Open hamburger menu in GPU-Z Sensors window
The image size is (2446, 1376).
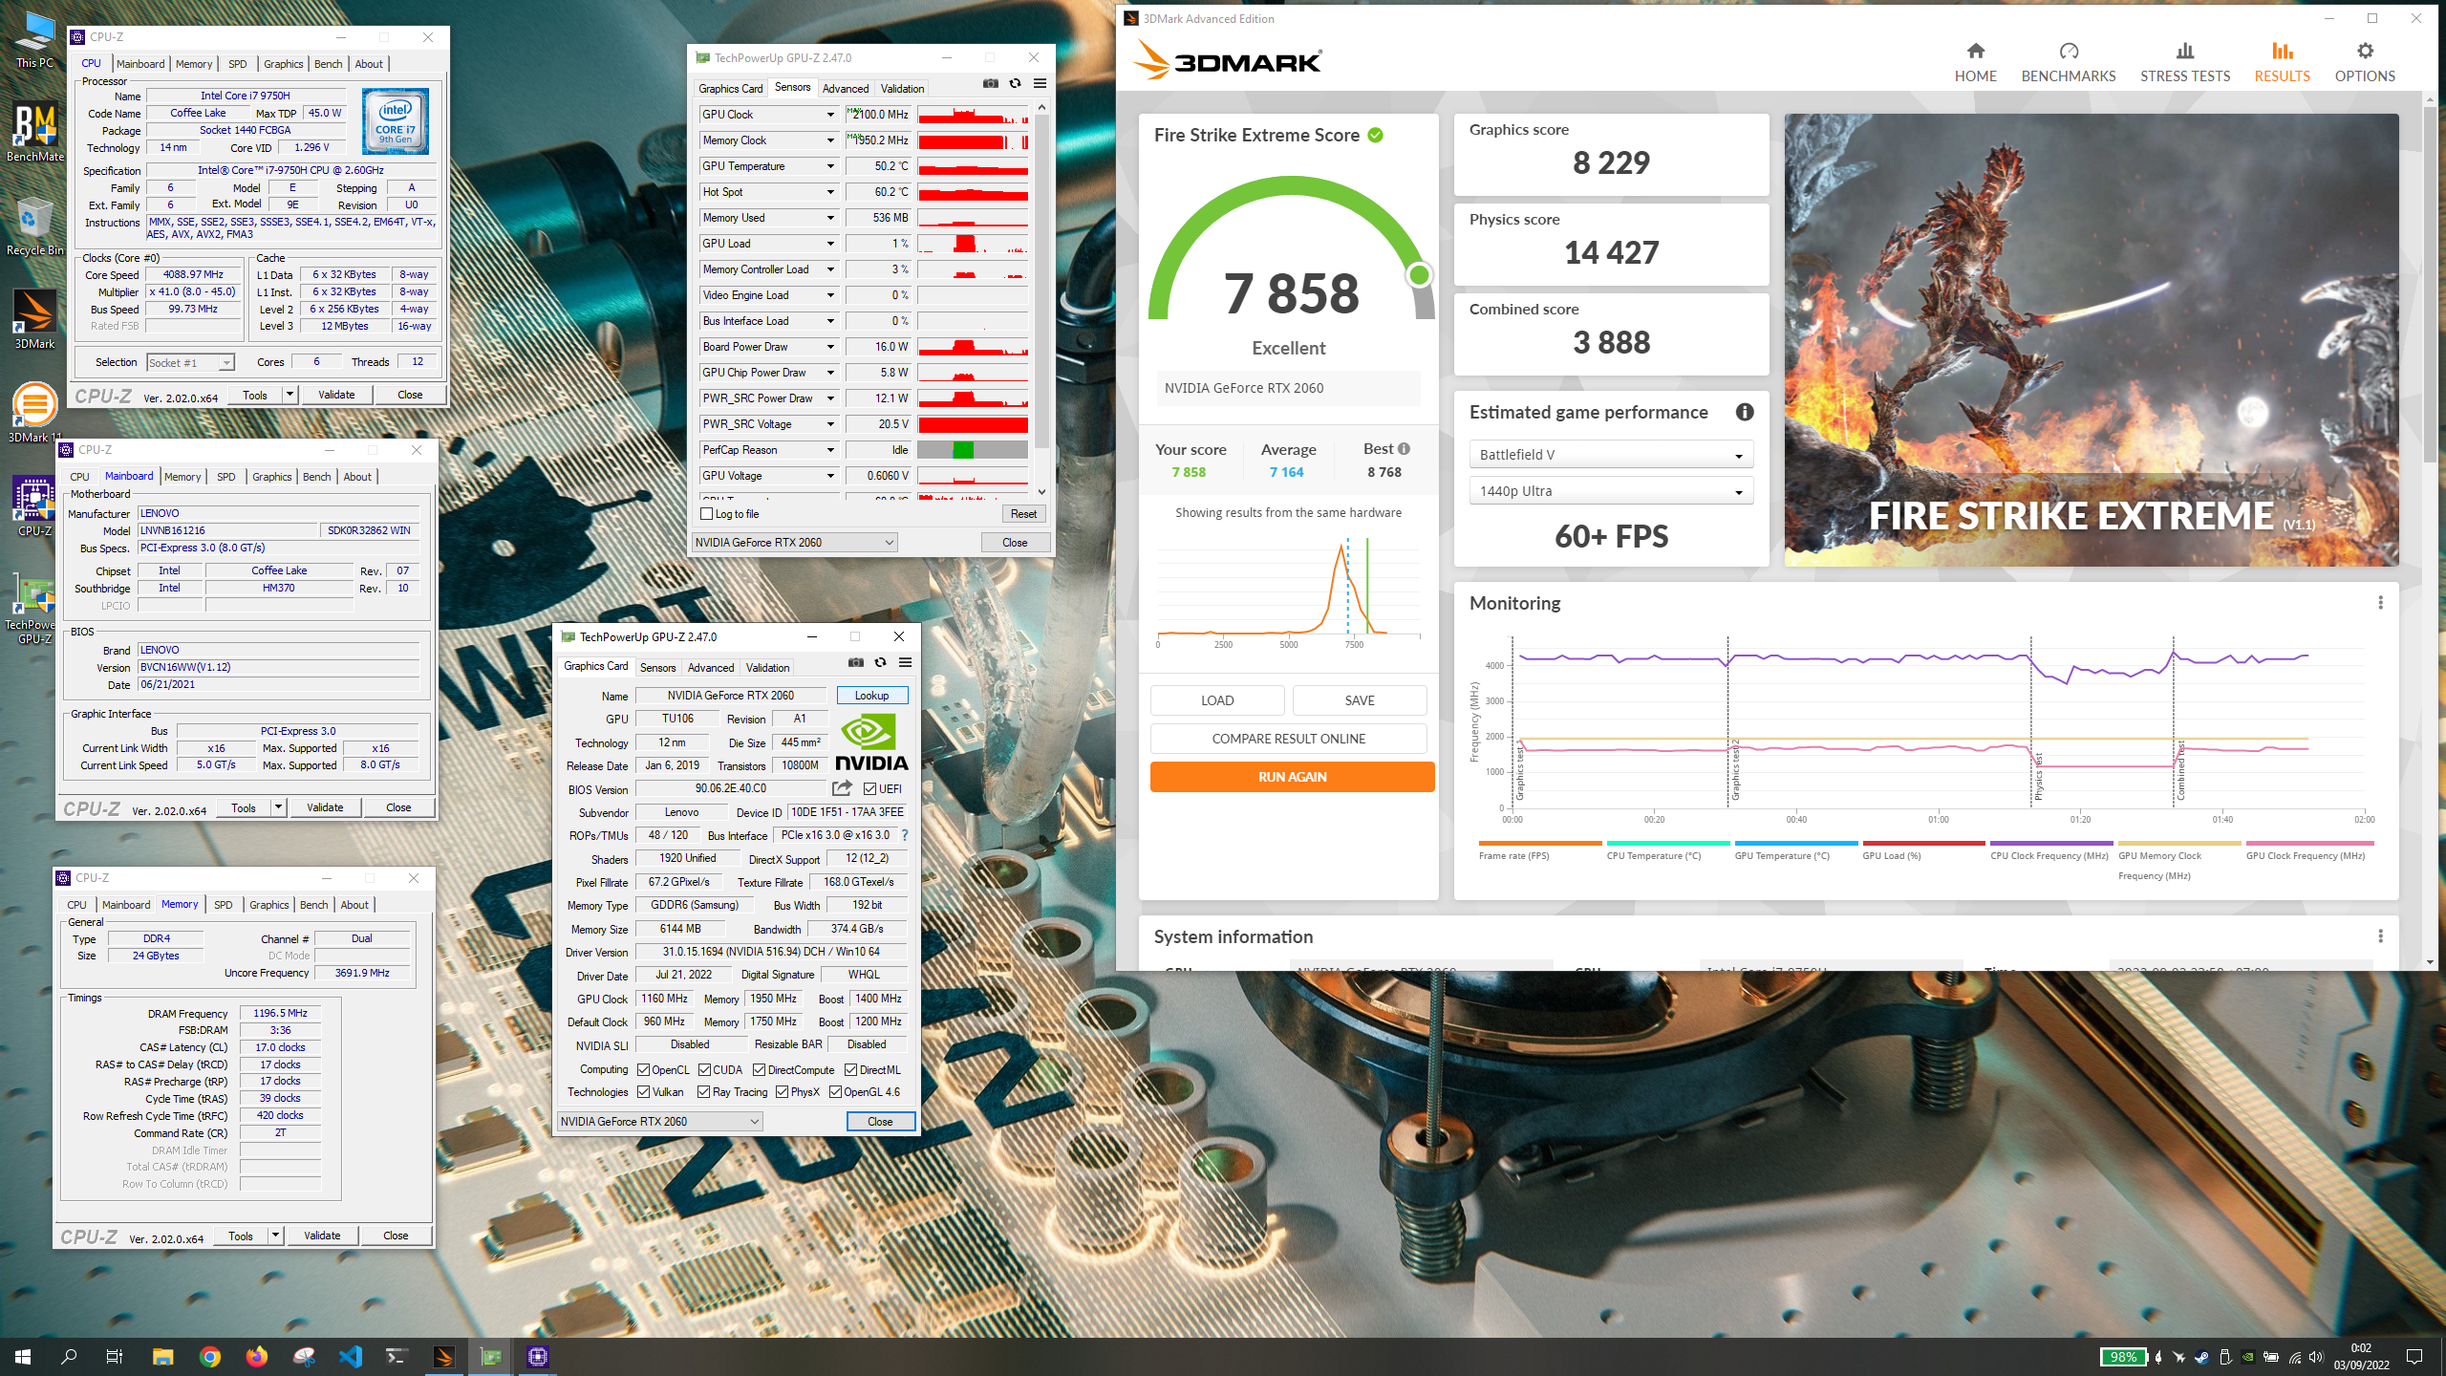[1041, 84]
